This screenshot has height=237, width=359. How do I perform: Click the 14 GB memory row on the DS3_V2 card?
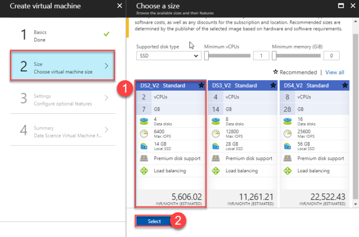242,109
